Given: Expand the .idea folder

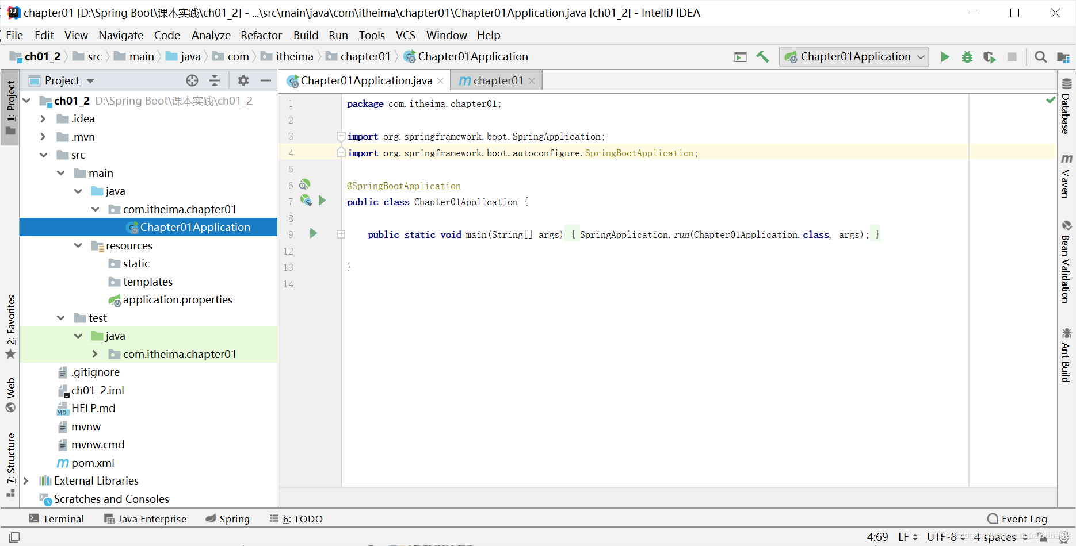Looking at the screenshot, I should [43, 119].
